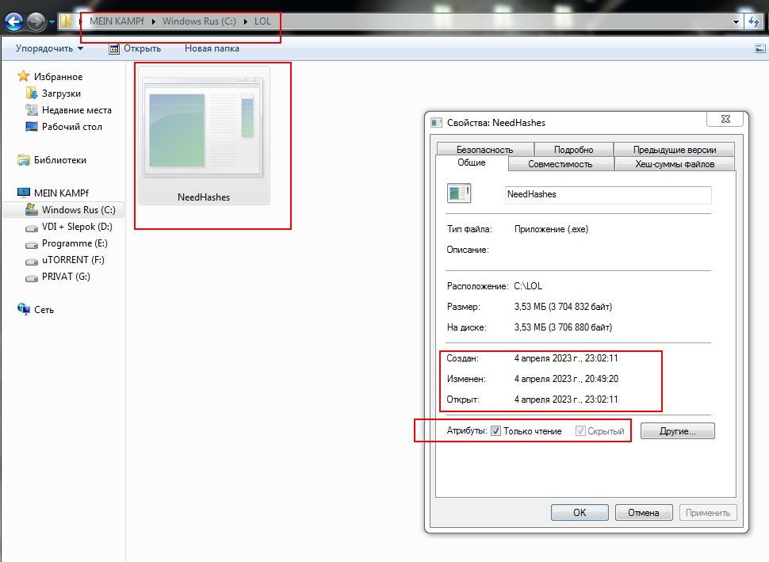Switch to the Предыдущие версии tab
Image resolution: width=769 pixels, height=562 pixels.
click(675, 150)
